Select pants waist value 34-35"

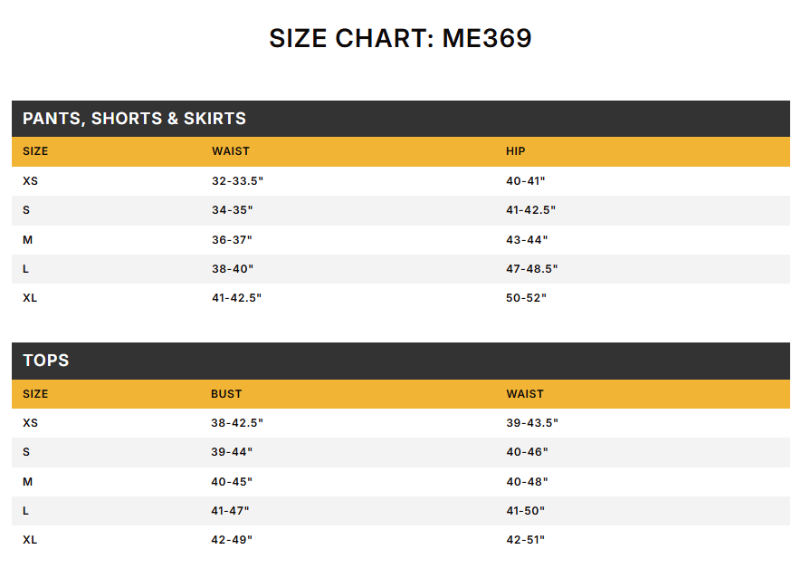coord(233,210)
